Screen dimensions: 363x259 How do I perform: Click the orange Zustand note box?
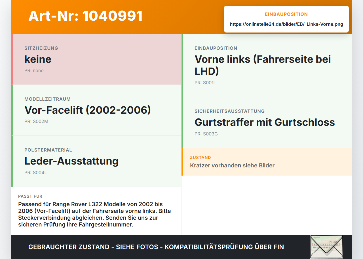pyautogui.click(x=267, y=162)
